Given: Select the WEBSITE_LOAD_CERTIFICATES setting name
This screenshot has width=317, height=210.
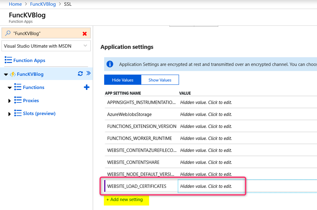Looking at the screenshot, I should coord(137,186).
